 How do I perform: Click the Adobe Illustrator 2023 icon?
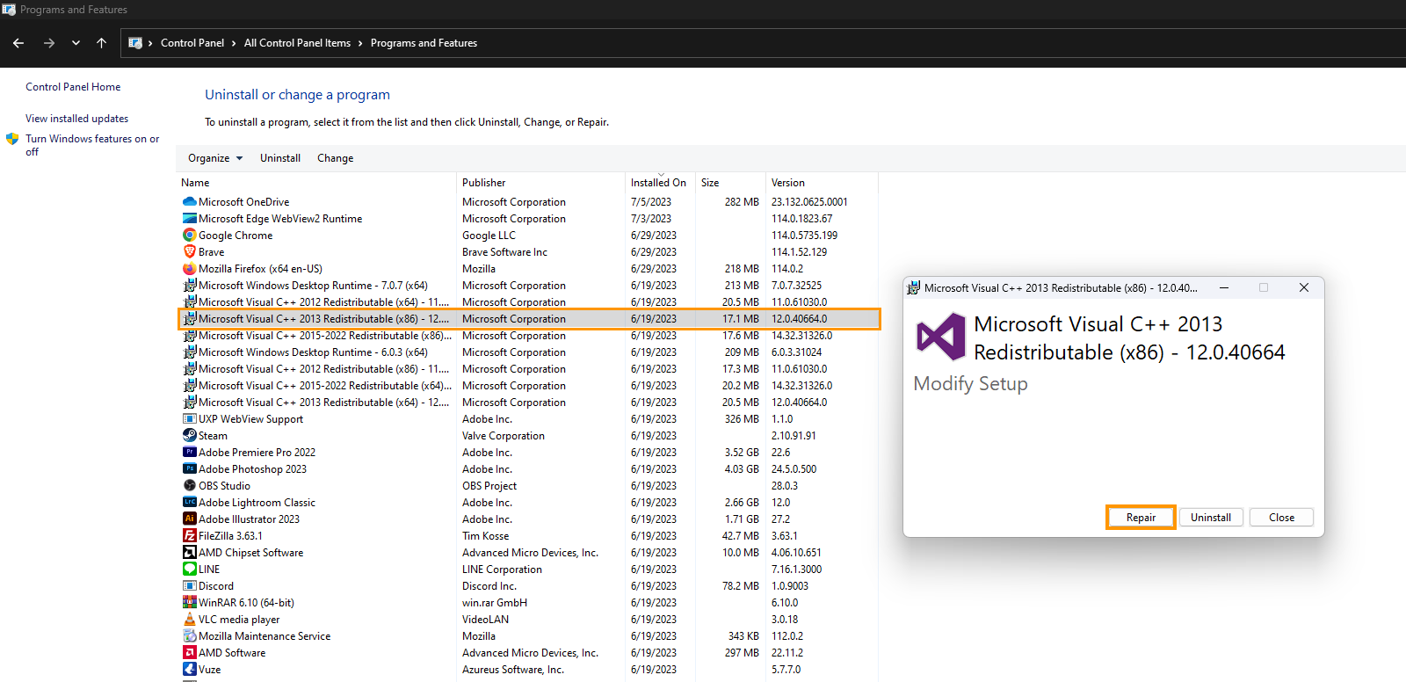coord(189,519)
